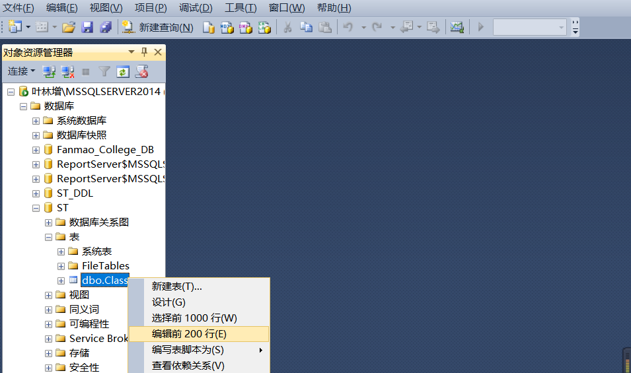This screenshot has width=631, height=373.
Task: Choose 查看依赖关系(V) from context menu
Action: point(199,365)
